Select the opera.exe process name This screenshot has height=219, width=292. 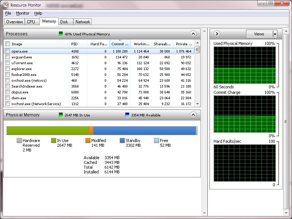point(20,51)
